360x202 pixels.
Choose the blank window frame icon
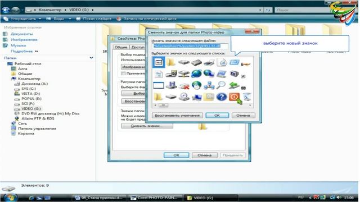point(159,85)
